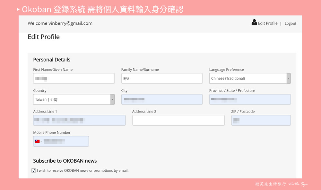The width and height of the screenshot is (321, 190).
Task: Click the Language Preference label
Action: click(226, 70)
